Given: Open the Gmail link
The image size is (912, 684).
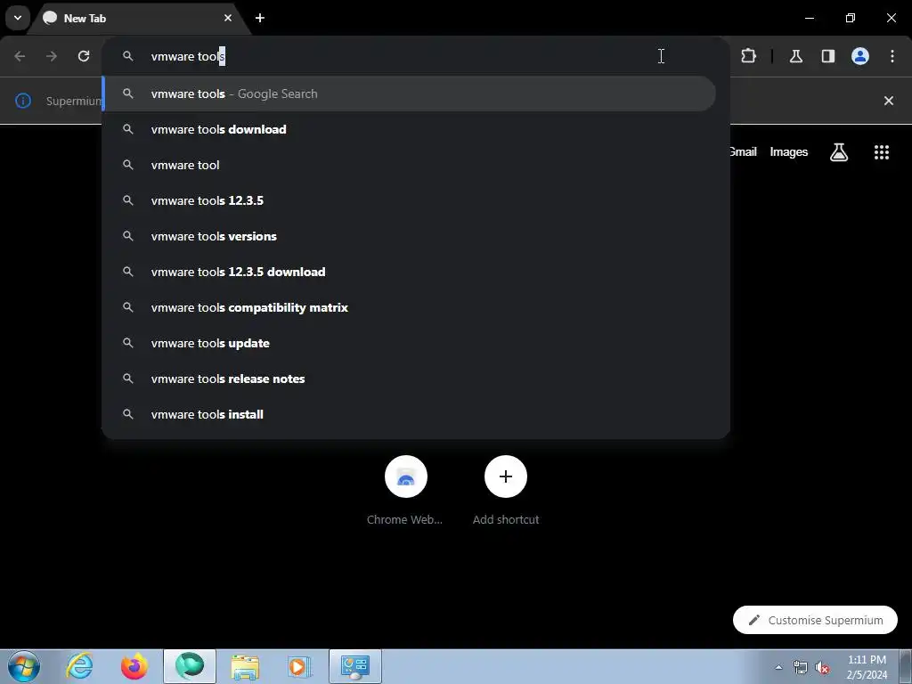Looking at the screenshot, I should coord(744,151).
